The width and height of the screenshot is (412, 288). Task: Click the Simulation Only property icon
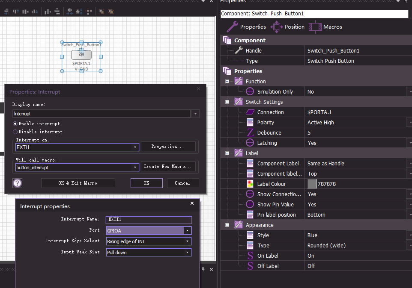click(x=250, y=91)
